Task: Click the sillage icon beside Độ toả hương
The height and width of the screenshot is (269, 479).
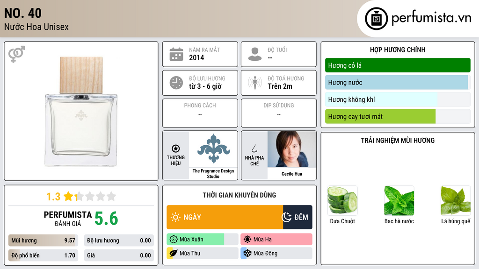Action: (x=255, y=83)
